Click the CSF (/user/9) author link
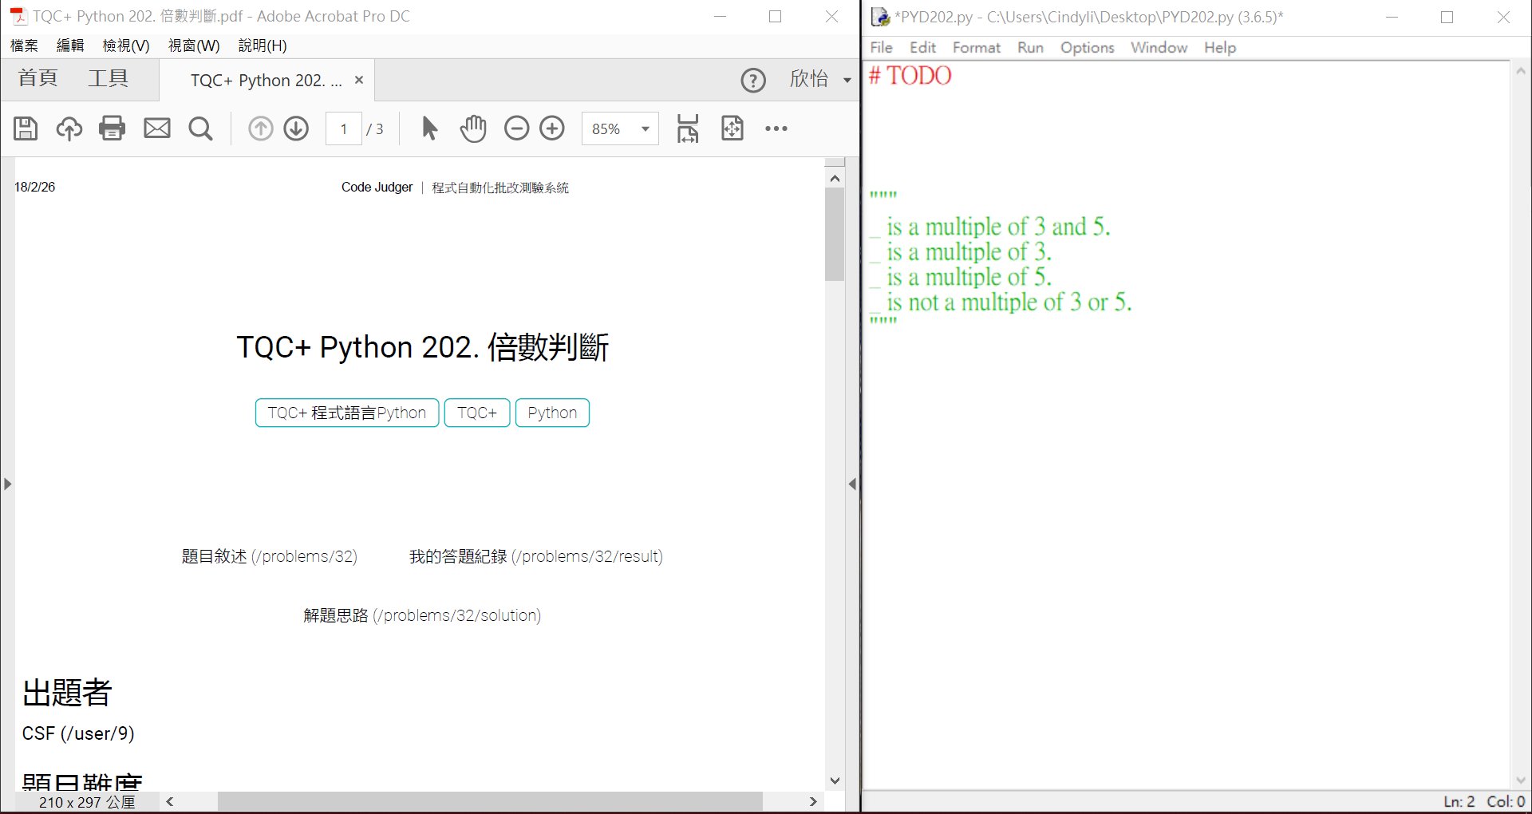Viewport: 1532px width, 814px height. pyautogui.click(x=78, y=733)
